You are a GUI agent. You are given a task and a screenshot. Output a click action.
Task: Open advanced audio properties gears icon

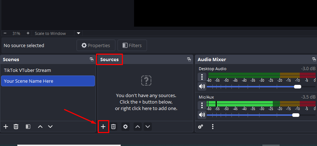(201, 127)
